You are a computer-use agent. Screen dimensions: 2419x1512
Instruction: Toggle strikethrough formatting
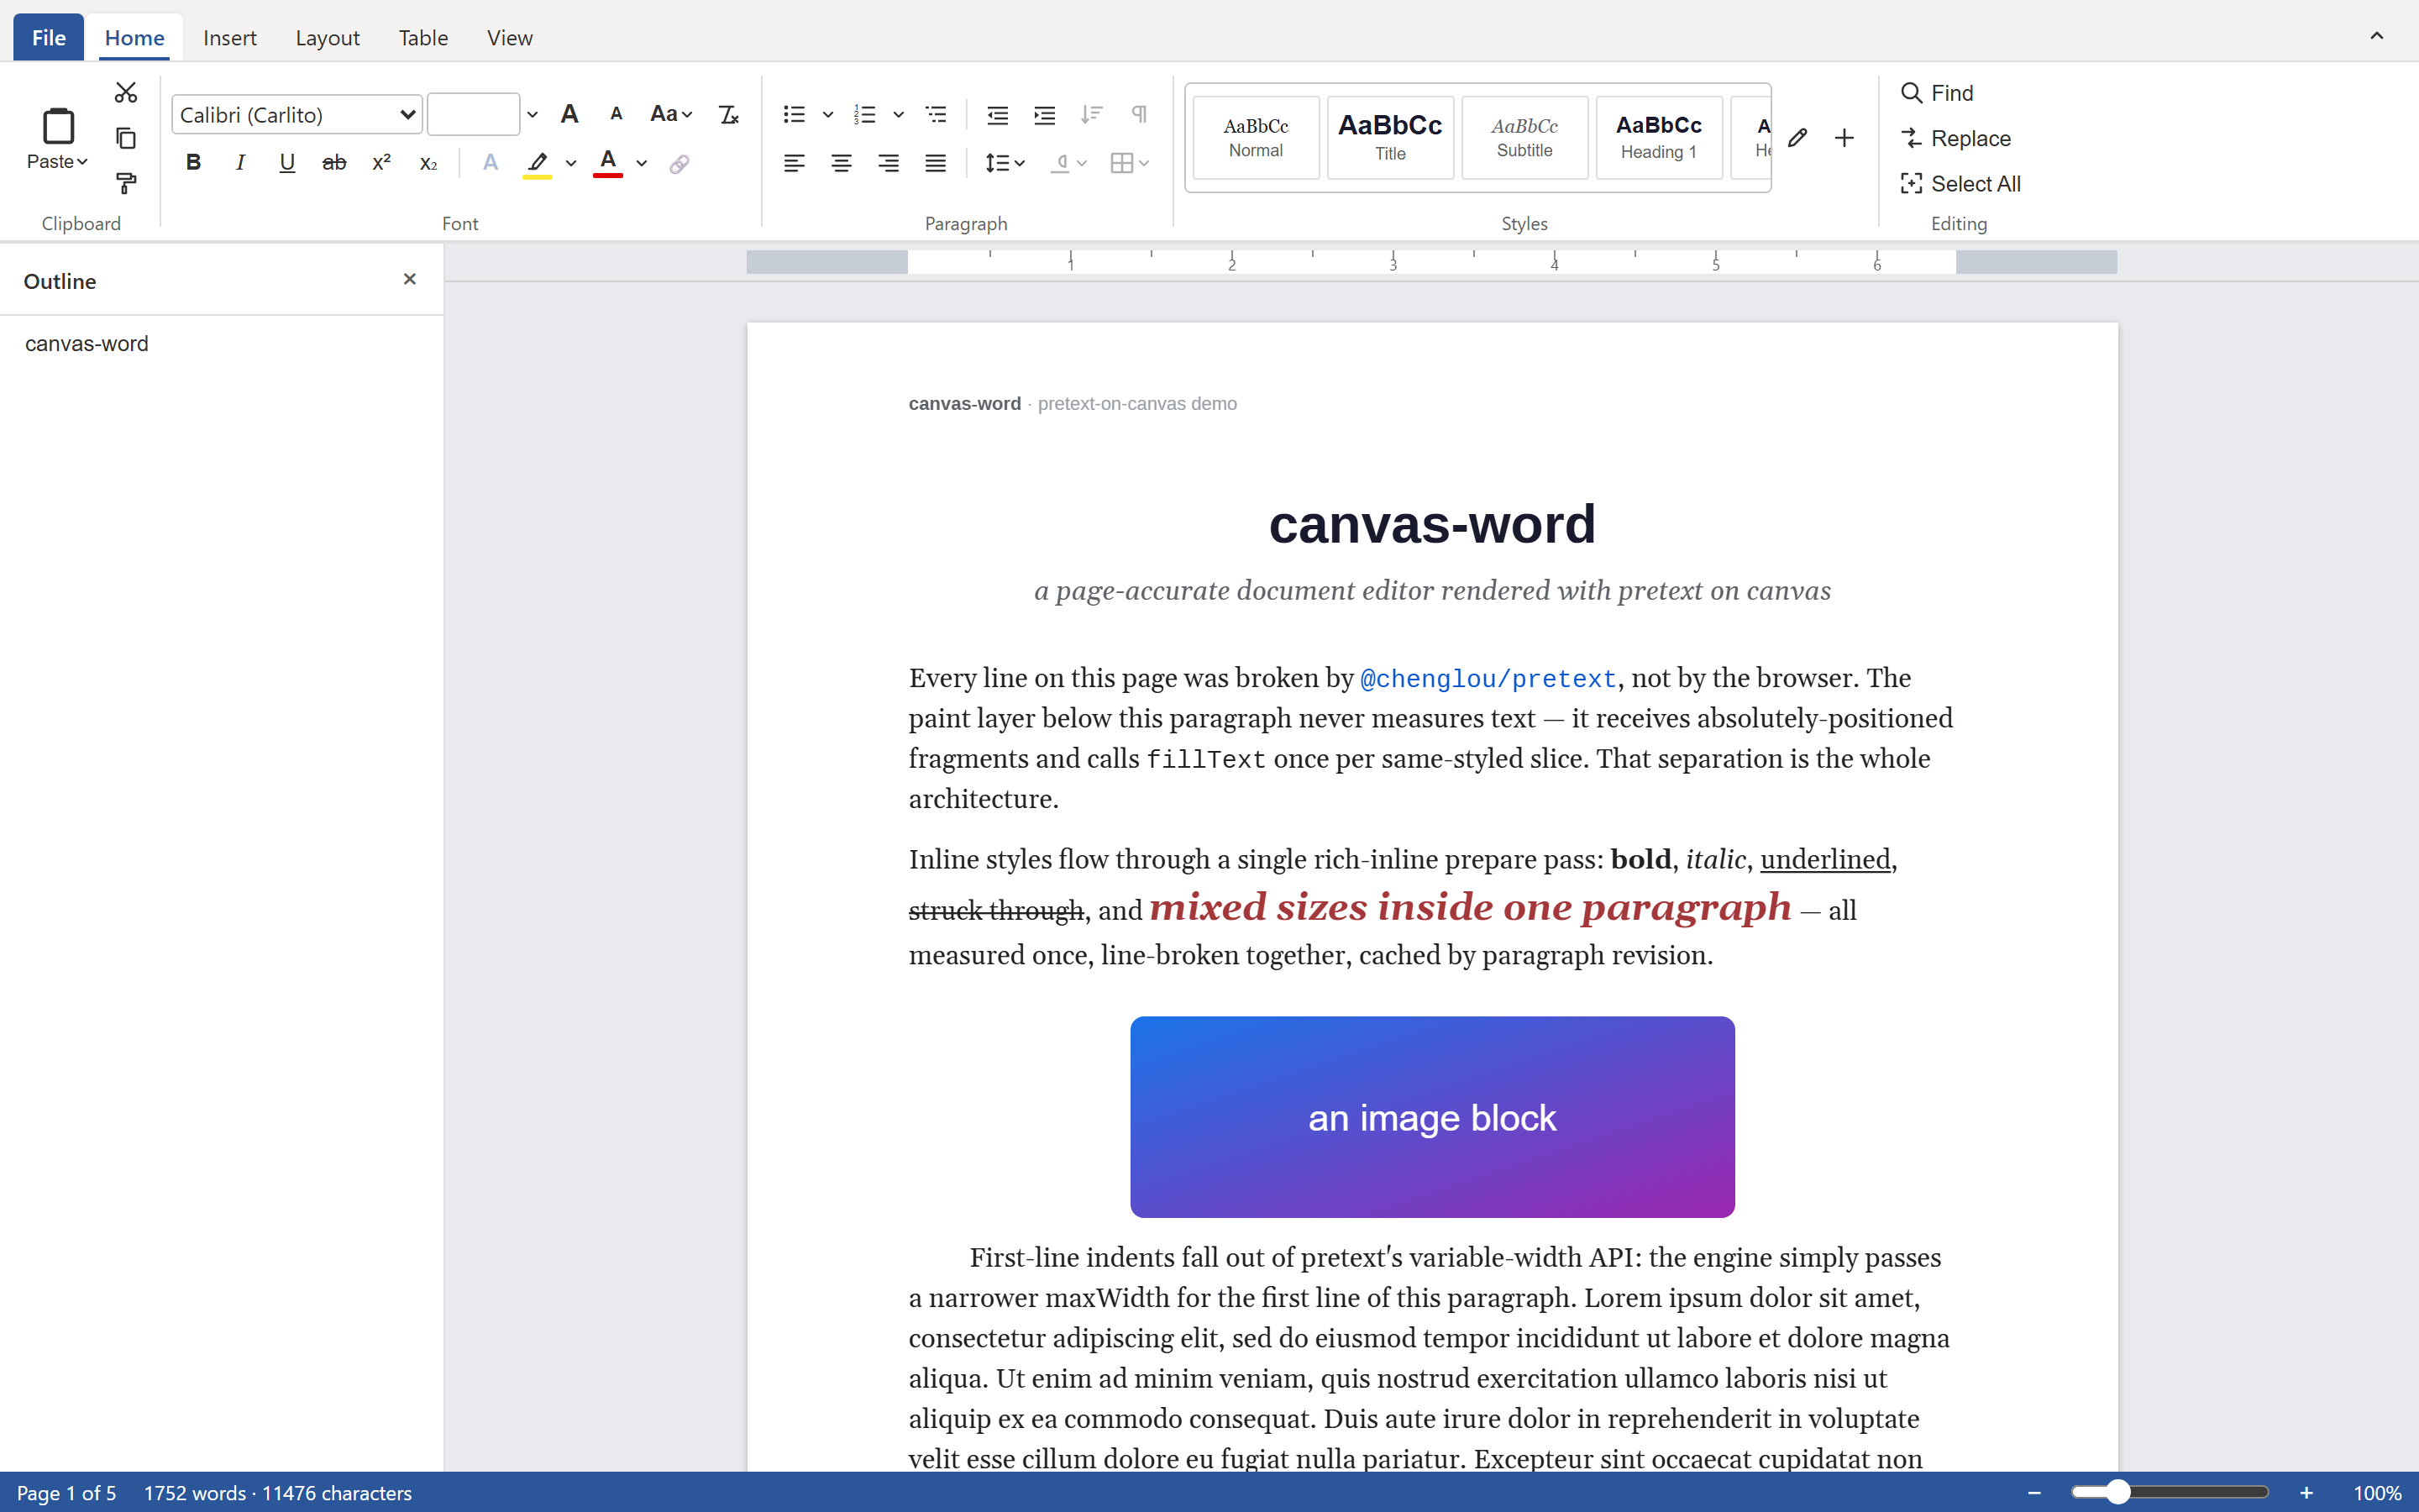[x=333, y=162]
